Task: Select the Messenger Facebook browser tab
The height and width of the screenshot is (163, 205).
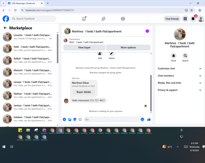Action: point(25,3)
